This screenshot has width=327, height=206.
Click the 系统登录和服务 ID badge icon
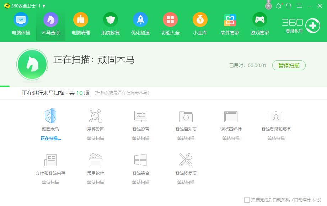(276, 116)
